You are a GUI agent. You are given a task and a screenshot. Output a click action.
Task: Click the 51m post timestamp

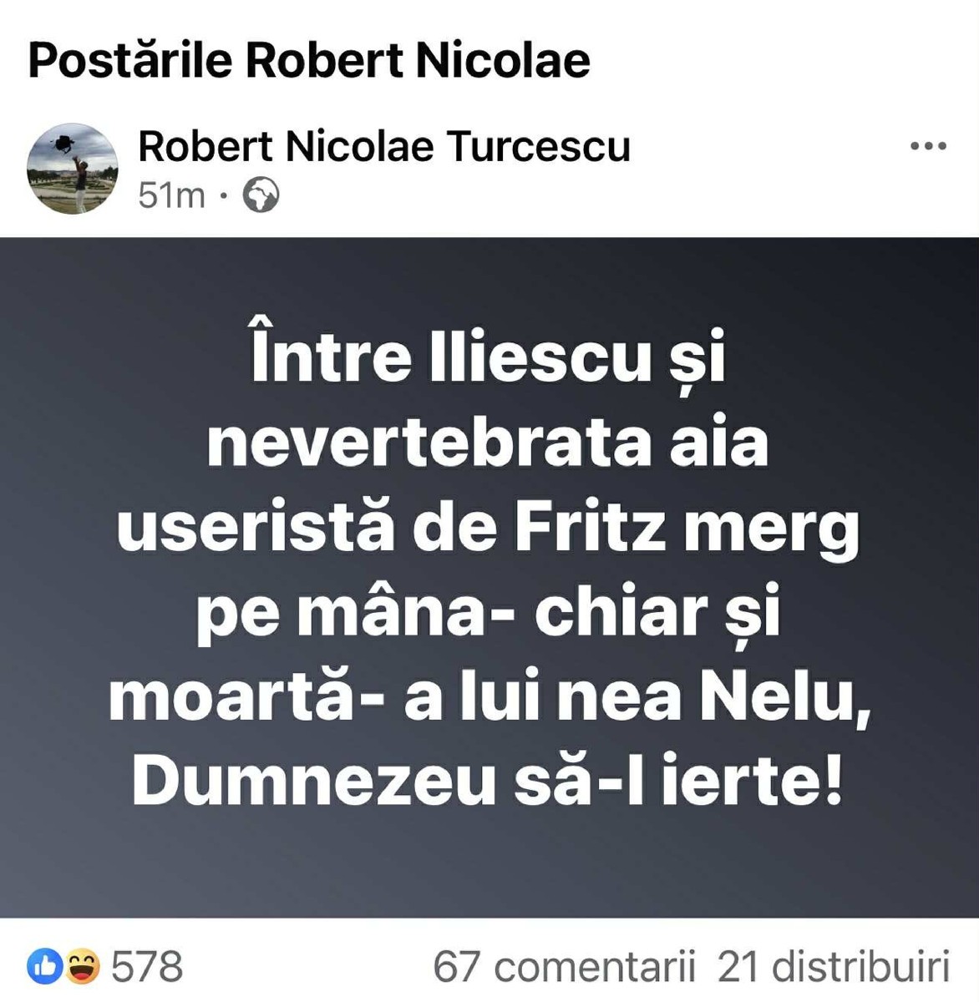[171, 196]
